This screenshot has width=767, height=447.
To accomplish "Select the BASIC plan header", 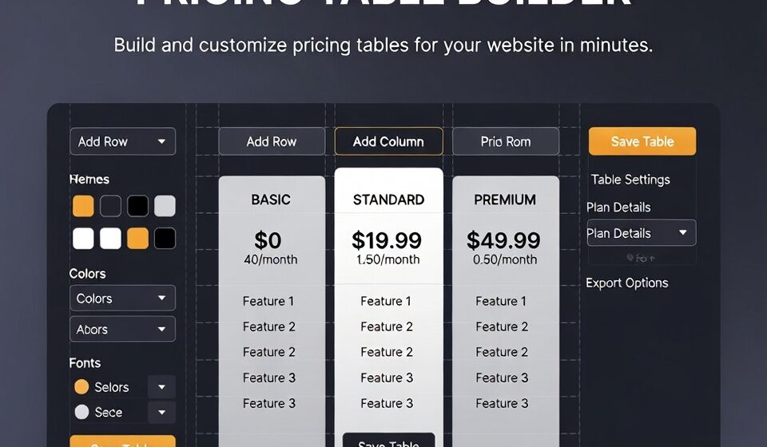I will coord(271,200).
